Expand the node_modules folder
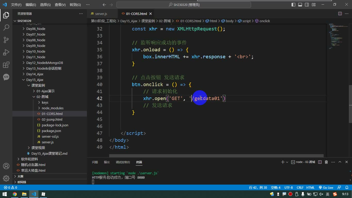Screen dimensions: 352x198 tap(52, 108)
